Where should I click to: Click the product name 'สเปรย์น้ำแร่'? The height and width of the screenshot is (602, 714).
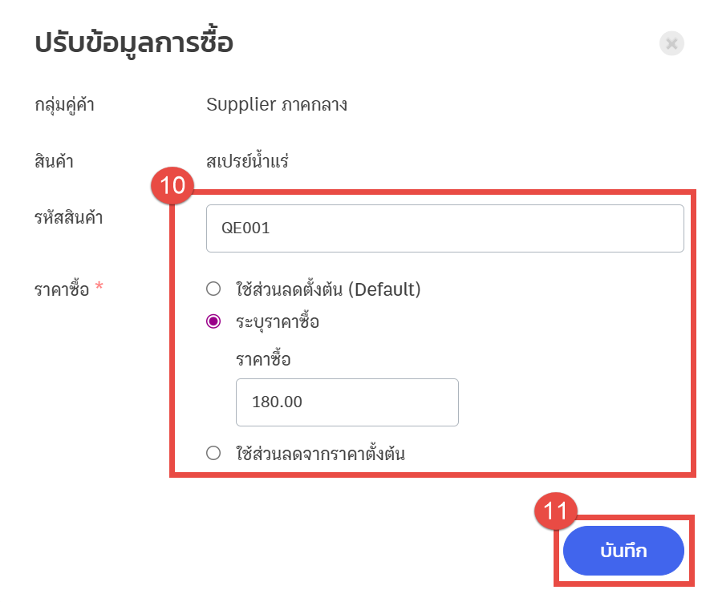pos(247,162)
